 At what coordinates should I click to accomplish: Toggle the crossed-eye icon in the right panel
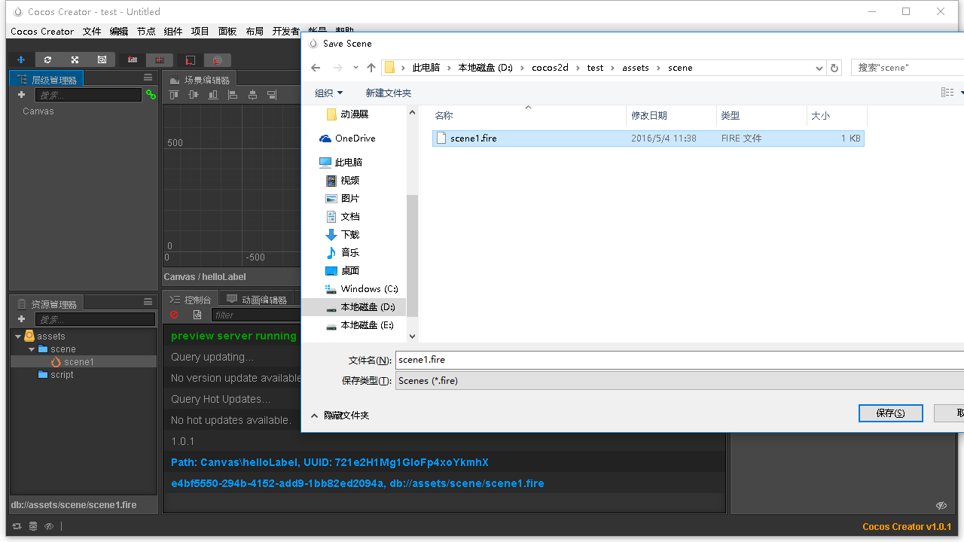pos(941,505)
